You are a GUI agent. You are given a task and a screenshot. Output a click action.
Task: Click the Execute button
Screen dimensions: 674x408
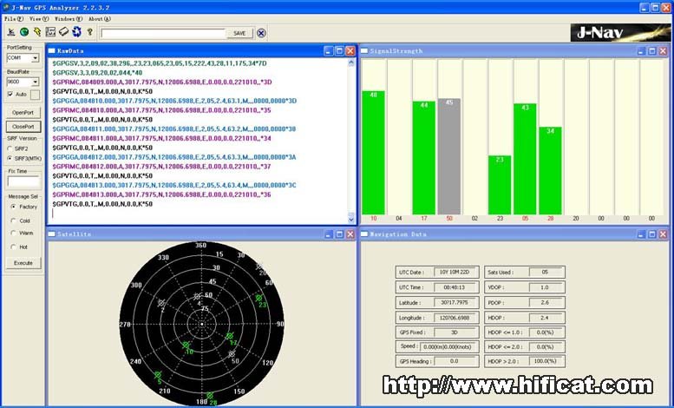coord(23,262)
